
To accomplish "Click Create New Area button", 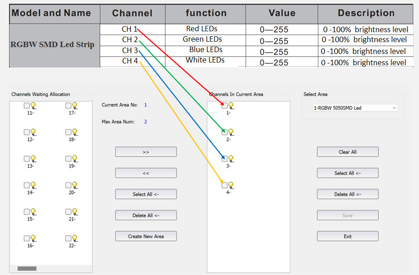I will [x=146, y=236].
